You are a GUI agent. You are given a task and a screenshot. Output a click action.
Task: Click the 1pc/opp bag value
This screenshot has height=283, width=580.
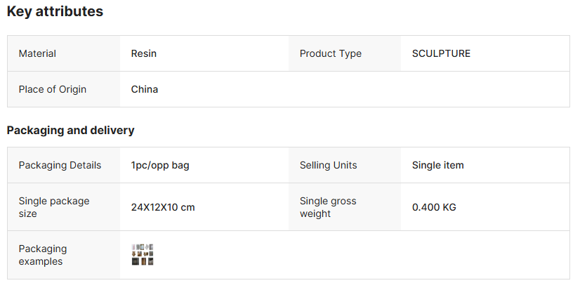160,165
